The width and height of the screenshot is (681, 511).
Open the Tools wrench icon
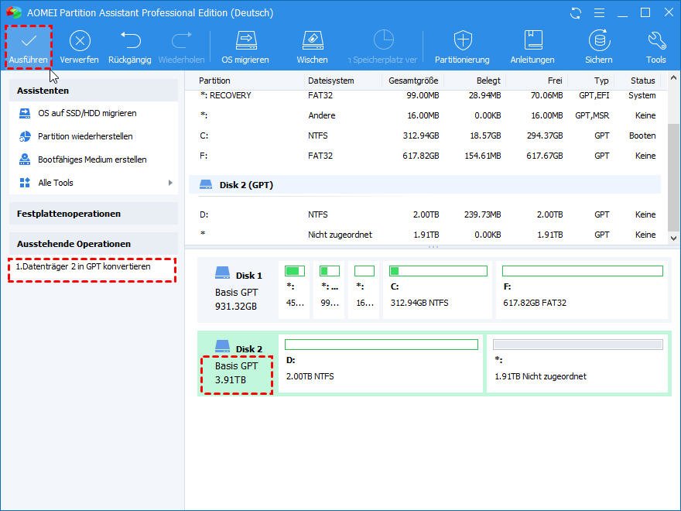[656, 40]
